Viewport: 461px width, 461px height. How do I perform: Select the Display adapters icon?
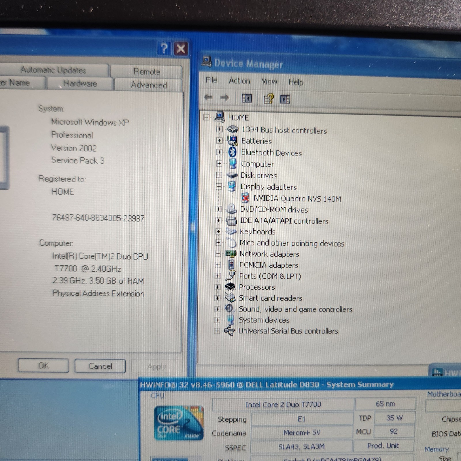point(232,186)
